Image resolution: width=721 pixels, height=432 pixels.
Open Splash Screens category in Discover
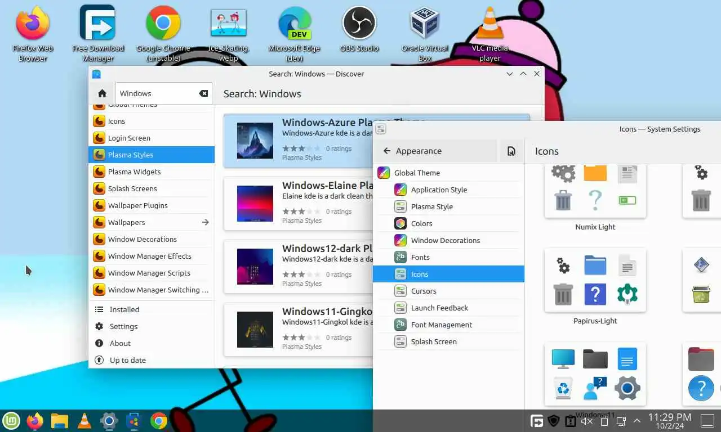pyautogui.click(x=152, y=188)
